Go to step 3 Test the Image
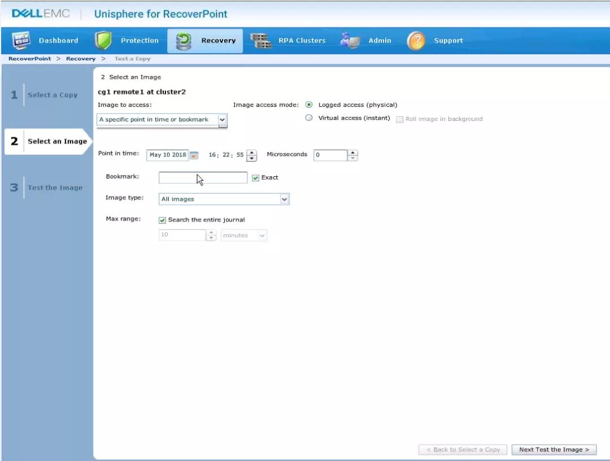This screenshot has height=461, width=610. (x=47, y=188)
